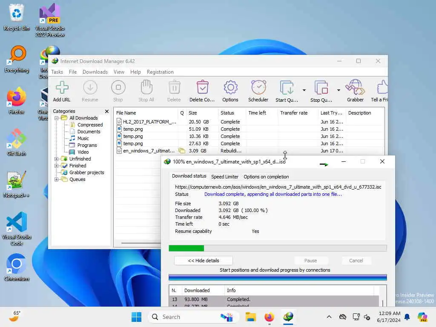Open Chromium desktop shortcut
This screenshot has height=327, width=436.
(17, 267)
